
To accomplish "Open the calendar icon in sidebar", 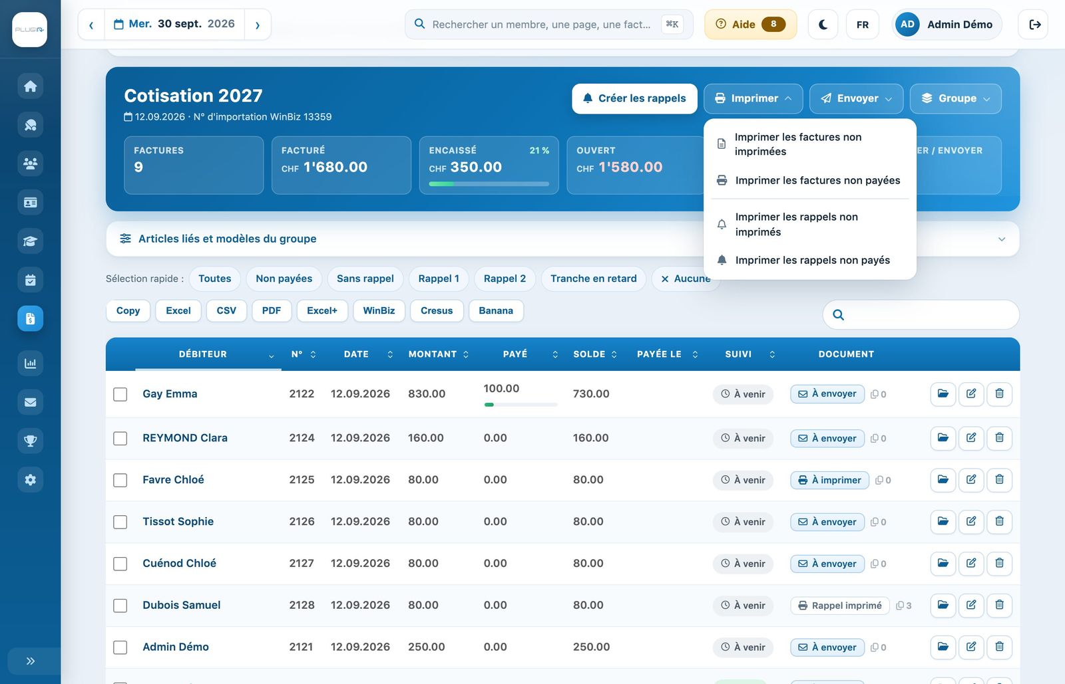I will point(30,280).
